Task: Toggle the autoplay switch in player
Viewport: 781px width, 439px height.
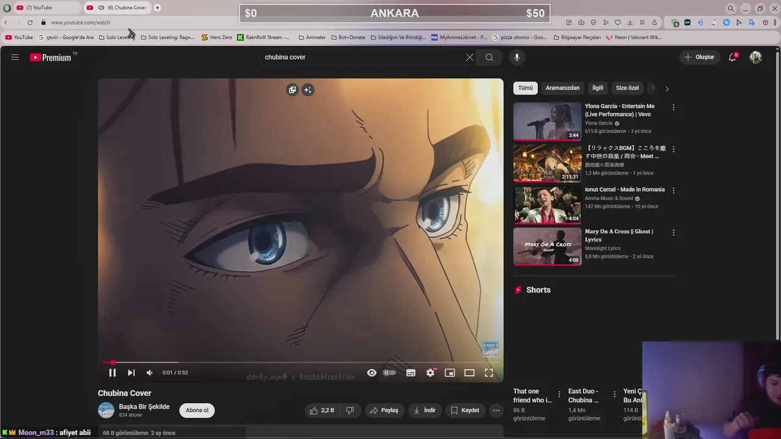Action: 389,373
